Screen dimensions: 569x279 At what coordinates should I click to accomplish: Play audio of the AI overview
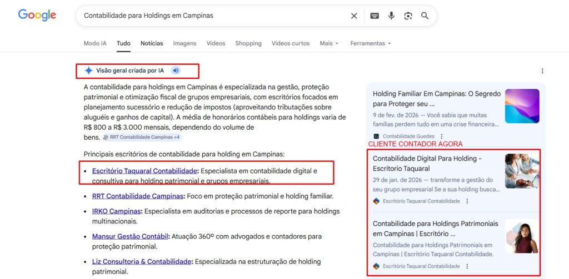click(x=176, y=70)
